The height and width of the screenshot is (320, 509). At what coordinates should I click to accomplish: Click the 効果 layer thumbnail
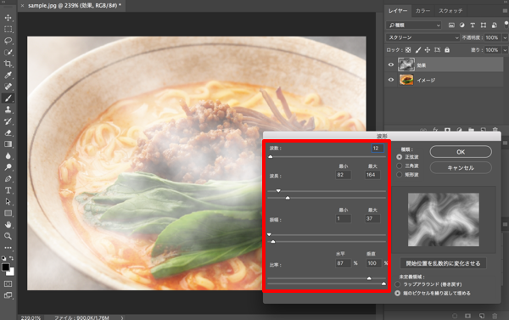[x=406, y=65]
